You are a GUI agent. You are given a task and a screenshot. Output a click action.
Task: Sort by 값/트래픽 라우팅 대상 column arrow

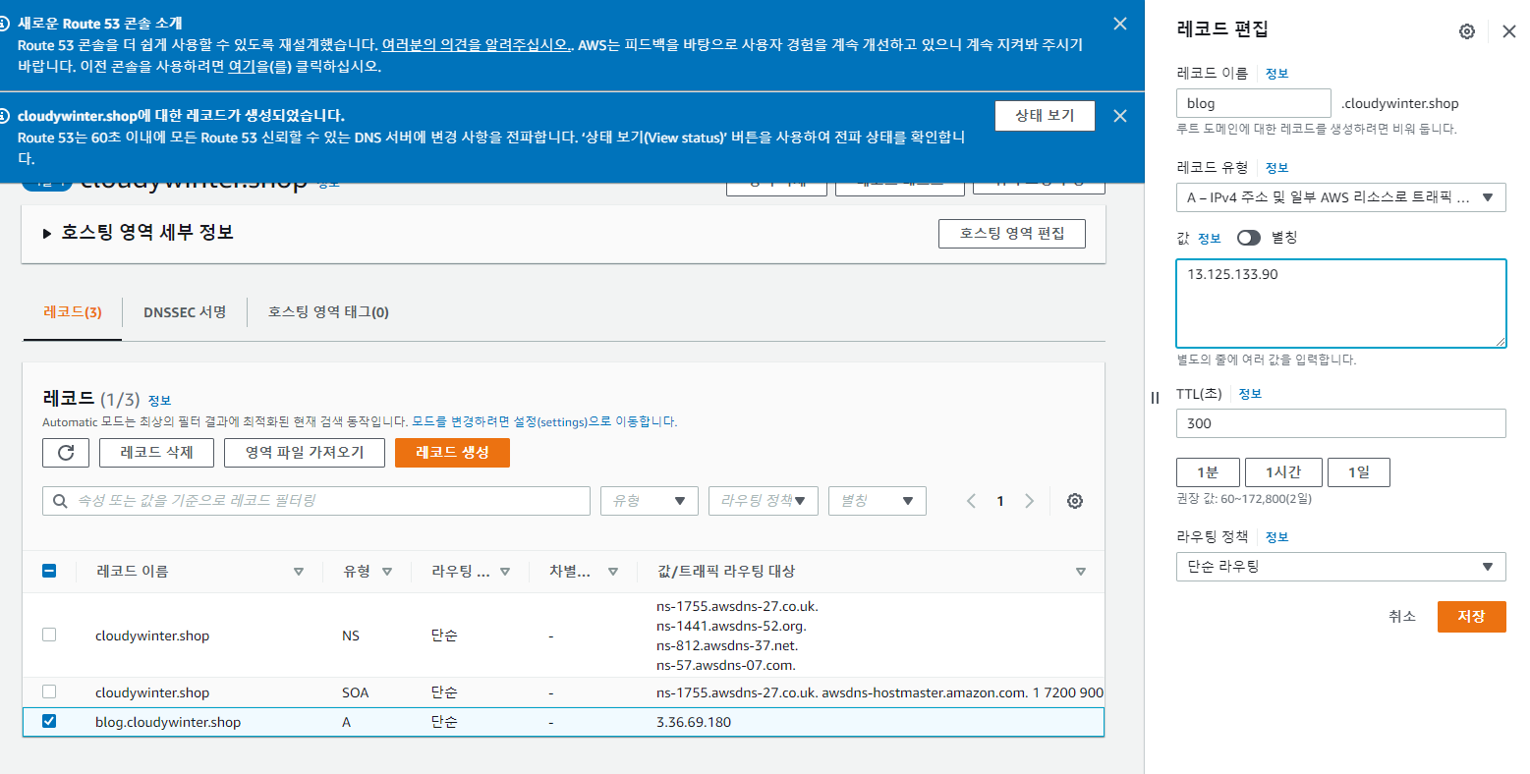click(1081, 572)
